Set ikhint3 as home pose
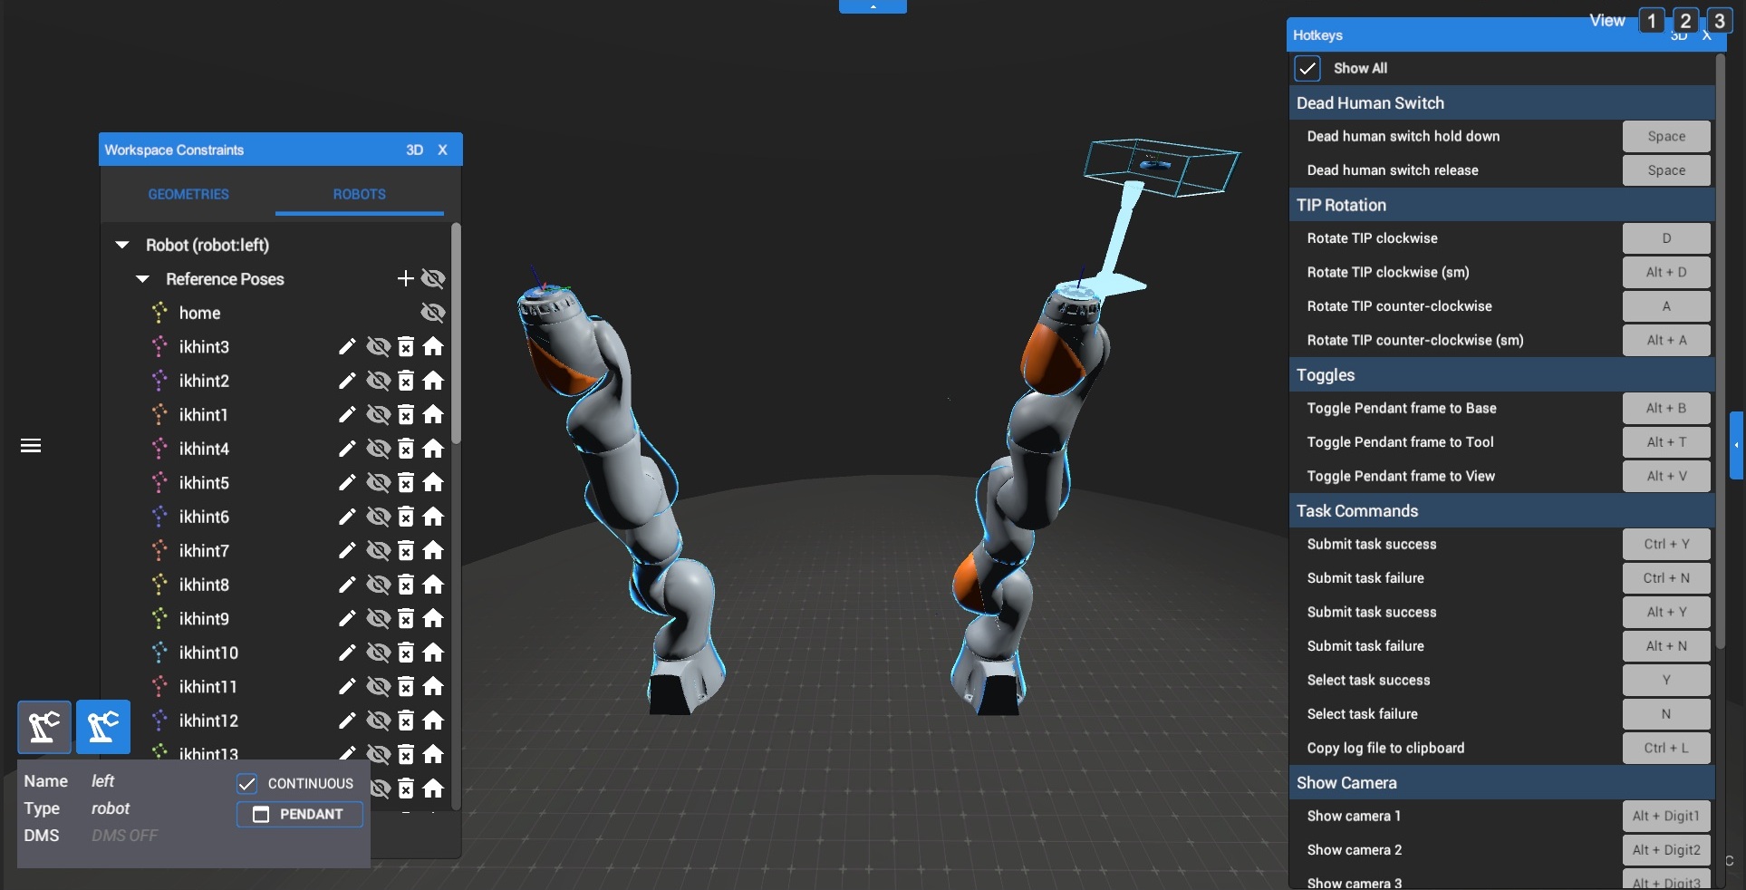The height and width of the screenshot is (890, 1746). (x=433, y=346)
